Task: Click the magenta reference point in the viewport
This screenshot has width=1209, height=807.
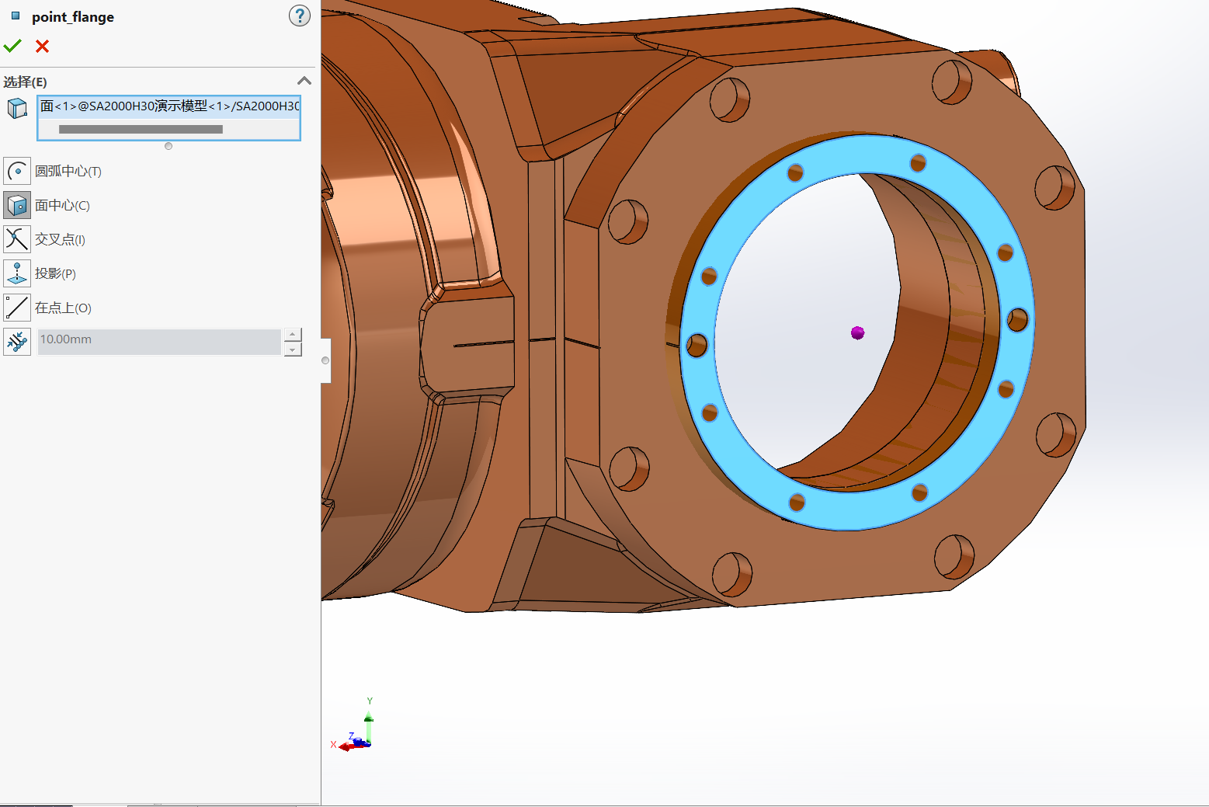Action: (x=857, y=332)
